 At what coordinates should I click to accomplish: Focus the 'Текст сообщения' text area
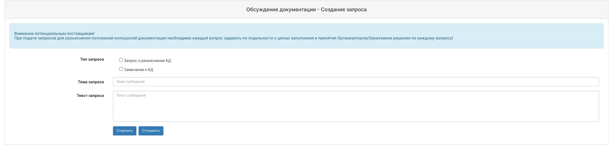[x=356, y=106]
